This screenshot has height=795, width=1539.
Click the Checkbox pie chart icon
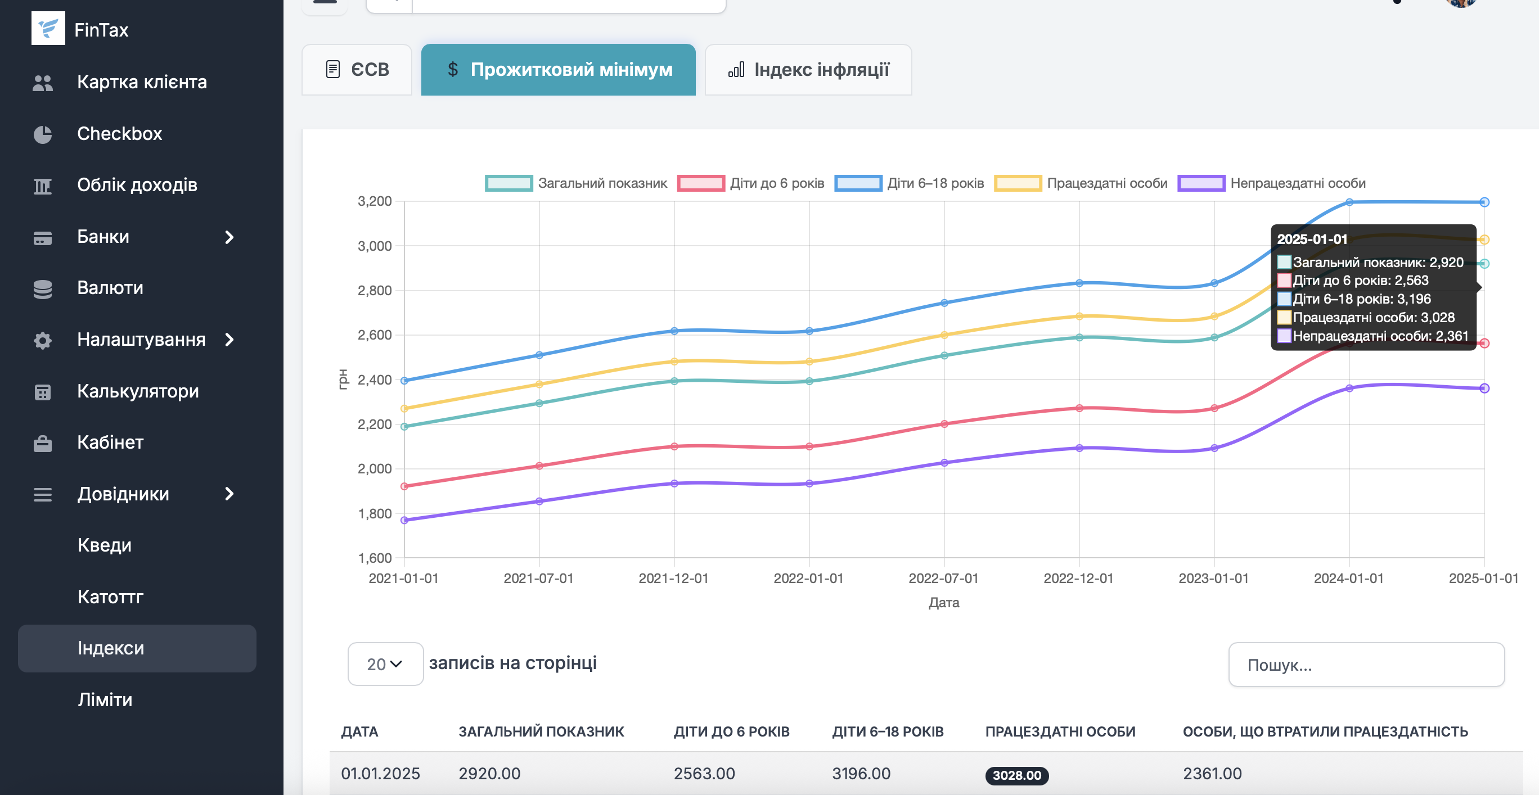coord(42,134)
